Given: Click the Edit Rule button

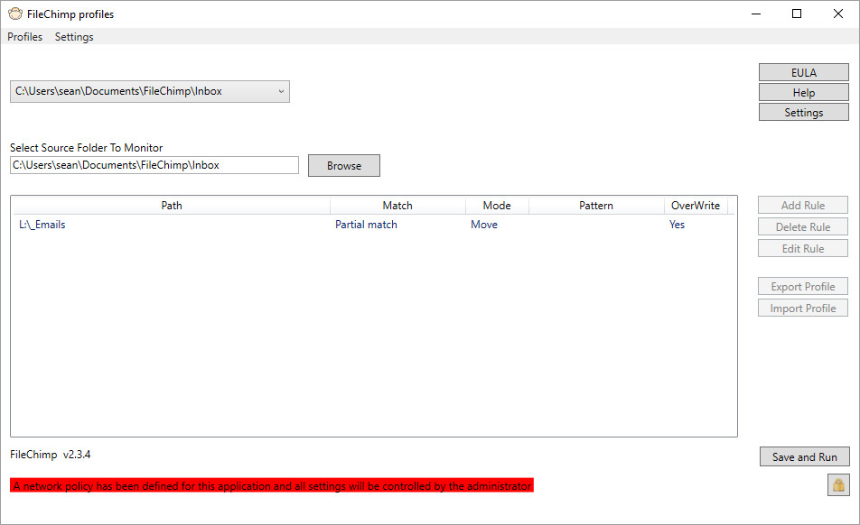Looking at the screenshot, I should (x=803, y=249).
